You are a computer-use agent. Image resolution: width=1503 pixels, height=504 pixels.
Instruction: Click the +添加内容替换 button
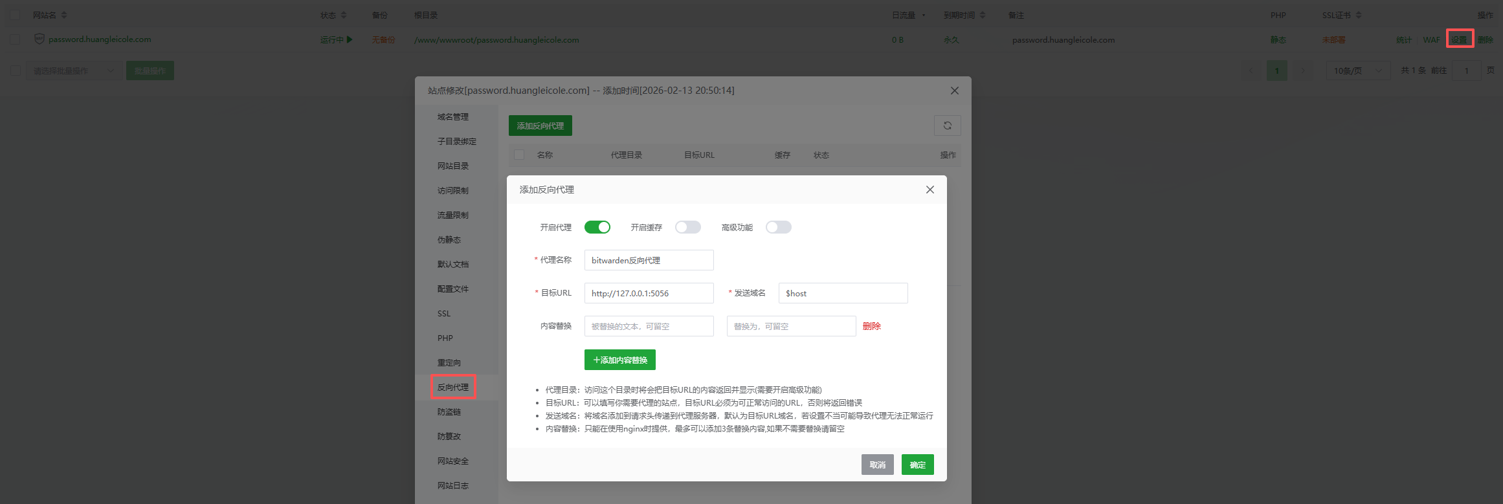click(619, 360)
